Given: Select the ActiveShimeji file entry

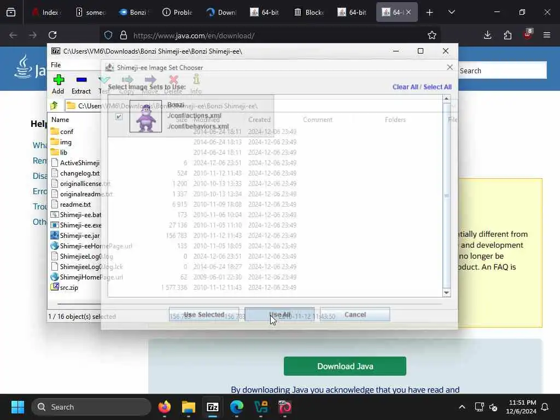Looking at the screenshot, I should point(75,162).
